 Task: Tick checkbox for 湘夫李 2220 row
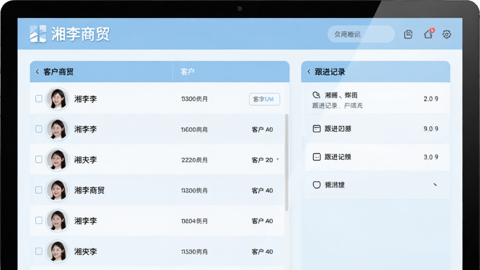38,159
